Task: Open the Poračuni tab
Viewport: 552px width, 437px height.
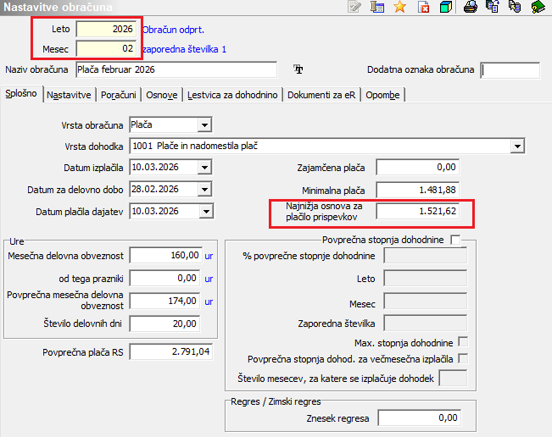Action: point(119,95)
